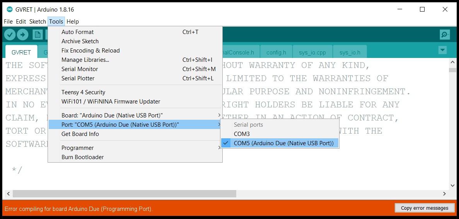459x219 pixels.
Task: Launch Serial Monitor menu item
Action: [135, 69]
